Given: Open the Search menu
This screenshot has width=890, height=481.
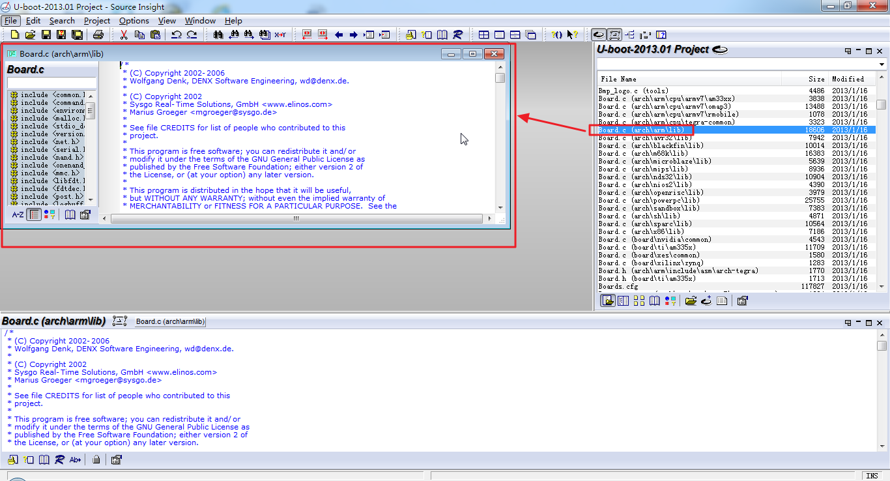Looking at the screenshot, I should pyautogui.click(x=62, y=20).
